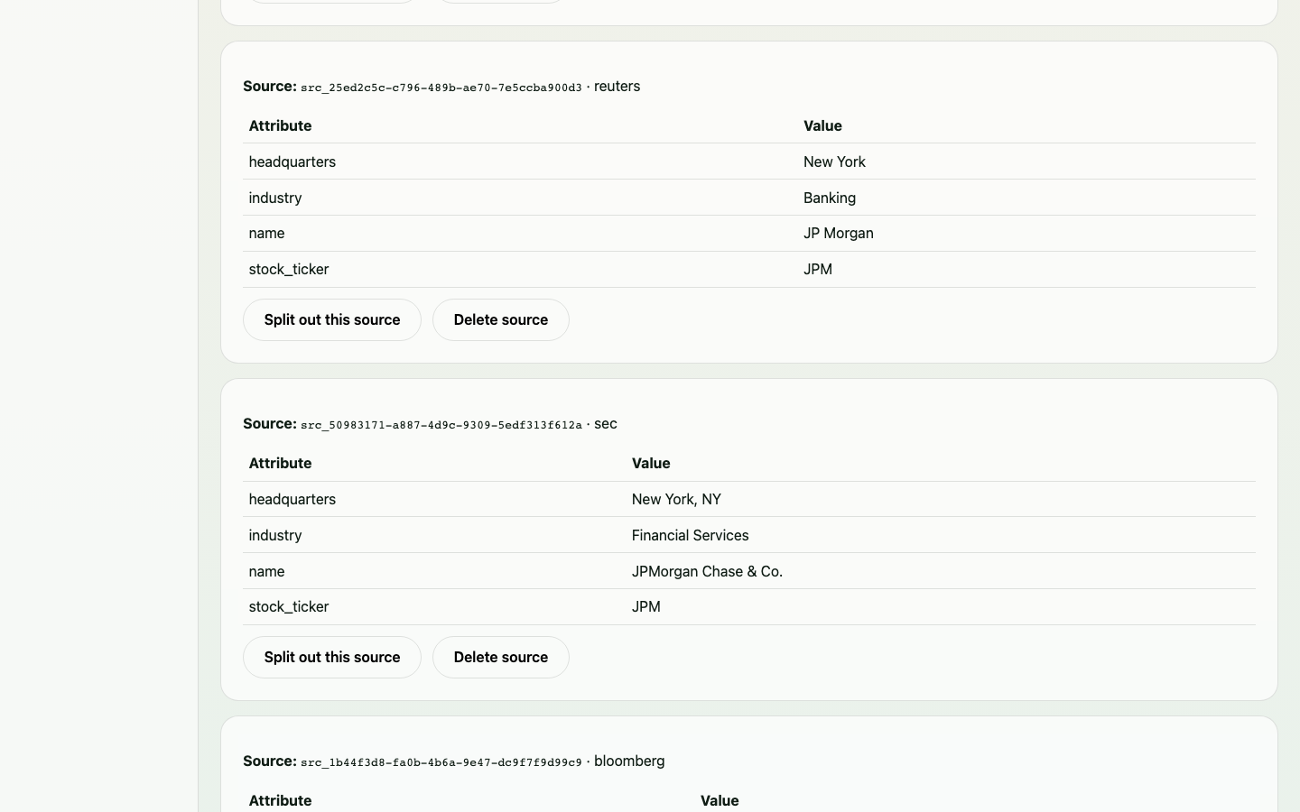Click the 'bloomberg' source label
The image size is (1300, 812).
pos(629,761)
